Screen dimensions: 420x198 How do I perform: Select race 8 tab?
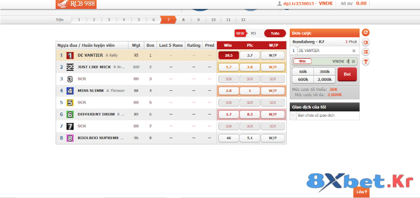click(x=183, y=19)
